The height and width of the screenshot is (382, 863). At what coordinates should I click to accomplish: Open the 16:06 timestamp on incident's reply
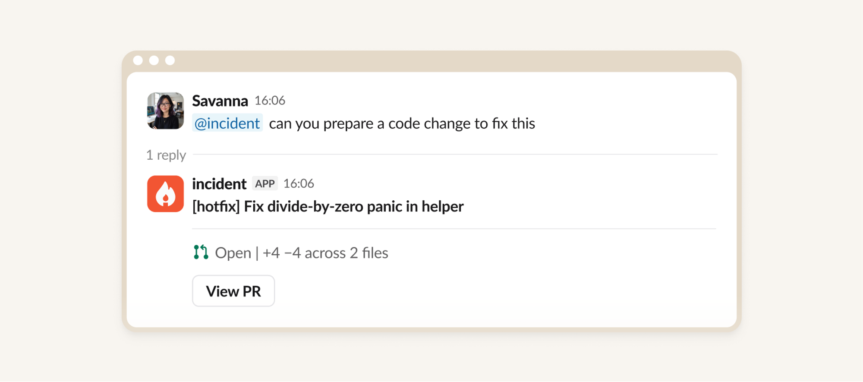(299, 183)
